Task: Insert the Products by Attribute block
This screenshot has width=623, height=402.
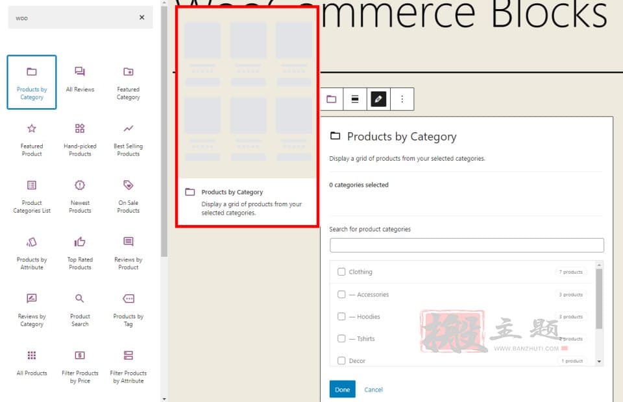Action: [x=32, y=253]
